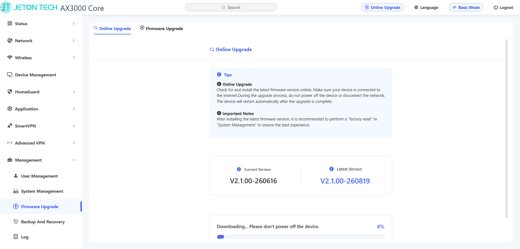This screenshot has height=249, width=520.
Task: Expand the Application menu chevron
Action: pos(74,109)
